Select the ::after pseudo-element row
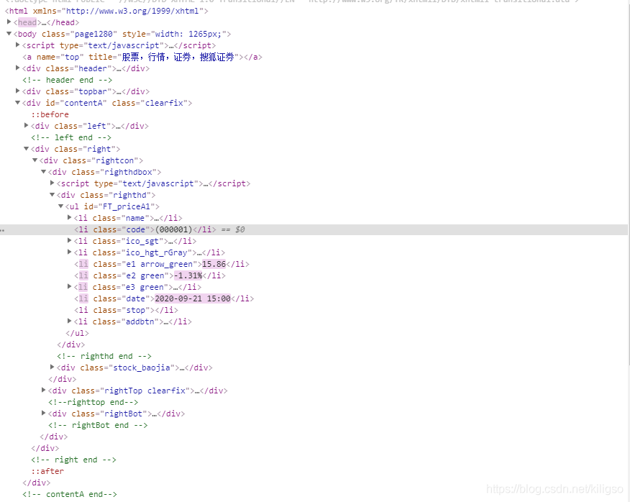 (x=47, y=471)
